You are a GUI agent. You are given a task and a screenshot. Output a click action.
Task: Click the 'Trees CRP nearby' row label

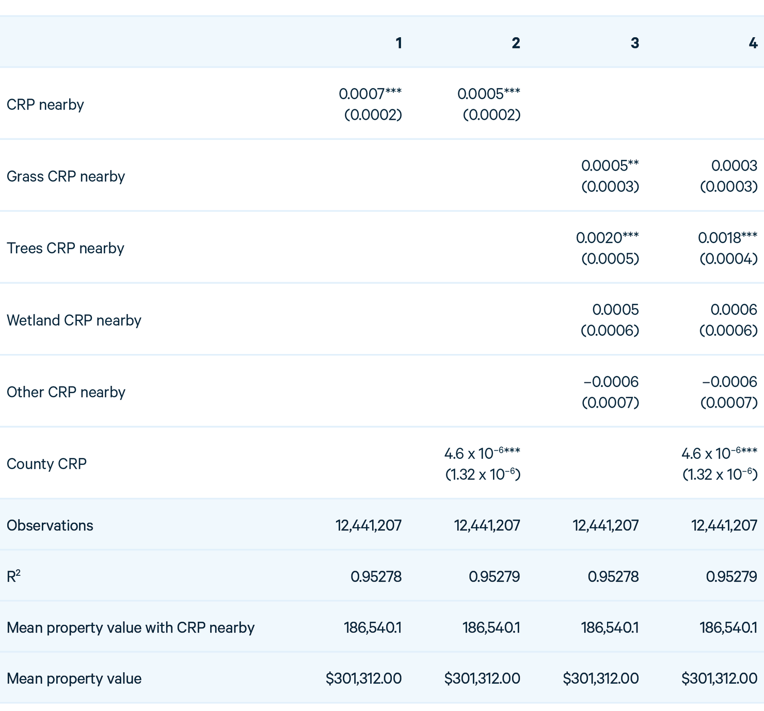click(66, 248)
